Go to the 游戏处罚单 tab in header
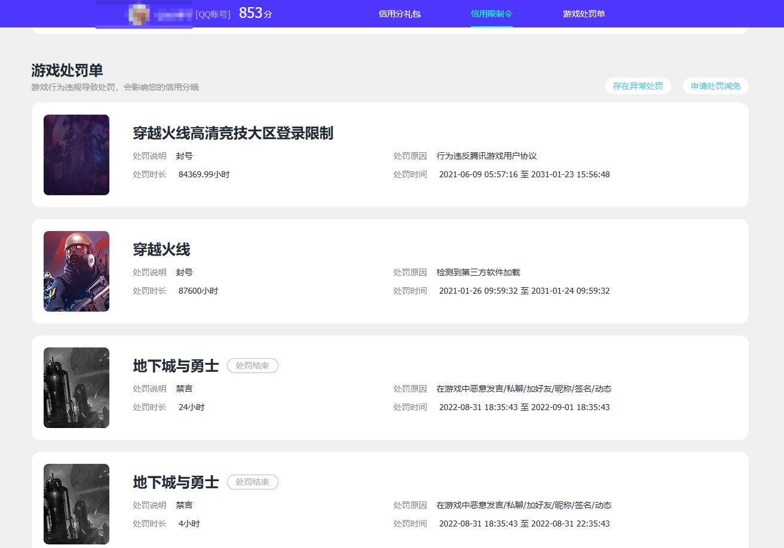 point(584,14)
